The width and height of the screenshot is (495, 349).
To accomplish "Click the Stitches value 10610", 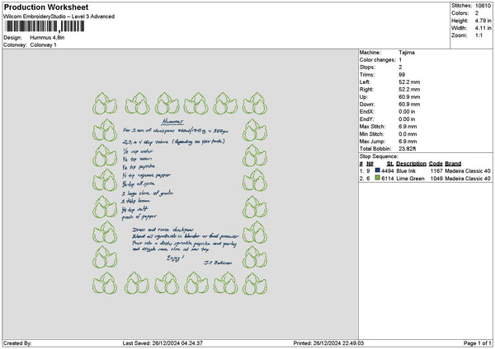I will click(483, 6).
